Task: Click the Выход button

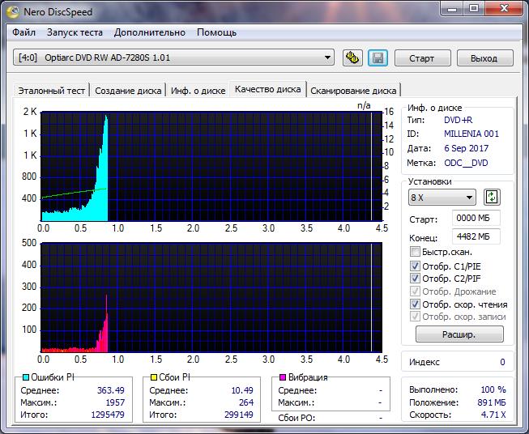Action: (x=484, y=58)
